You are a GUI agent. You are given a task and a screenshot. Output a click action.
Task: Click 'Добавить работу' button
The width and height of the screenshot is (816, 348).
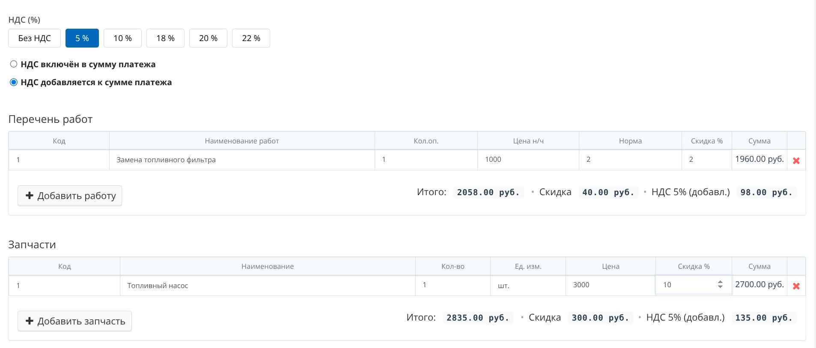[70, 196]
